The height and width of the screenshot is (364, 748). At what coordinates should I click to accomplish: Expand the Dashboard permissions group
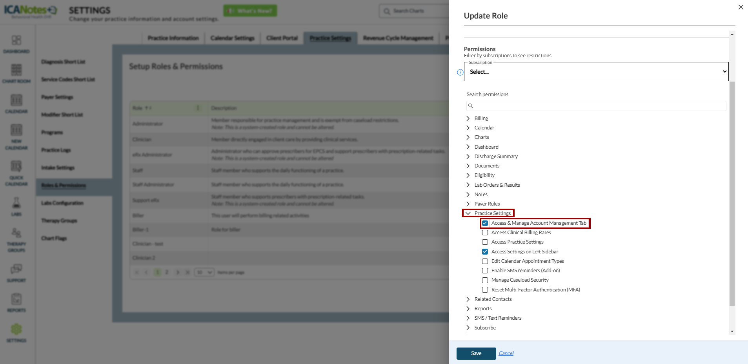click(x=468, y=147)
